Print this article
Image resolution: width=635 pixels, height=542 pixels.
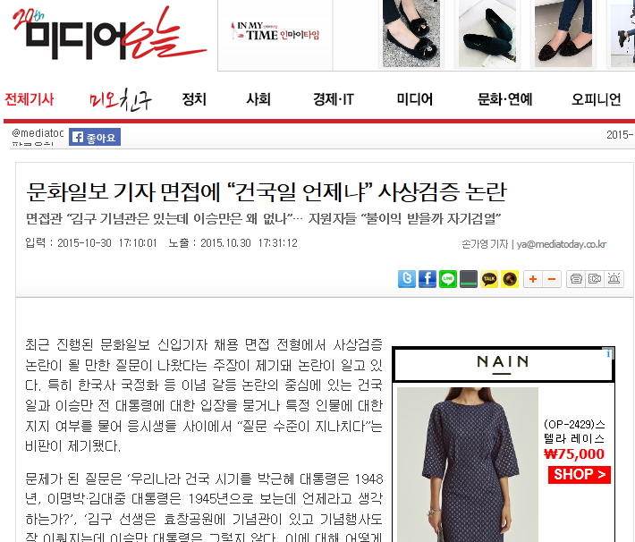(576, 279)
